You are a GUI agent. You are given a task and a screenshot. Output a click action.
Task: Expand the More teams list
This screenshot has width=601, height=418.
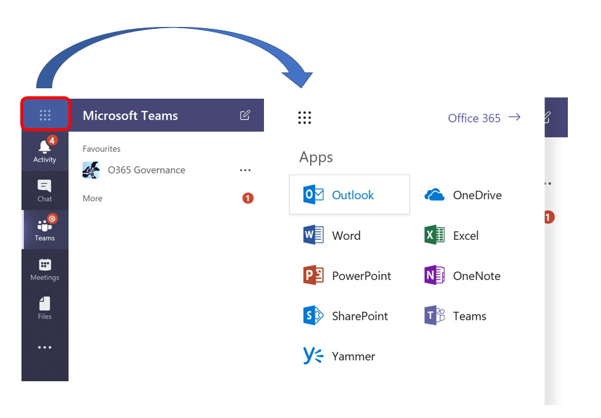93,199
